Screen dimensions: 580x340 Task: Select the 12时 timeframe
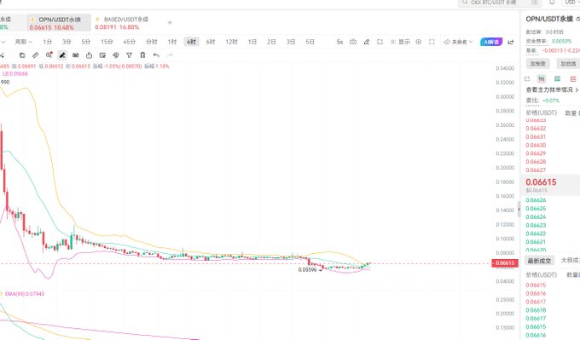click(x=231, y=42)
